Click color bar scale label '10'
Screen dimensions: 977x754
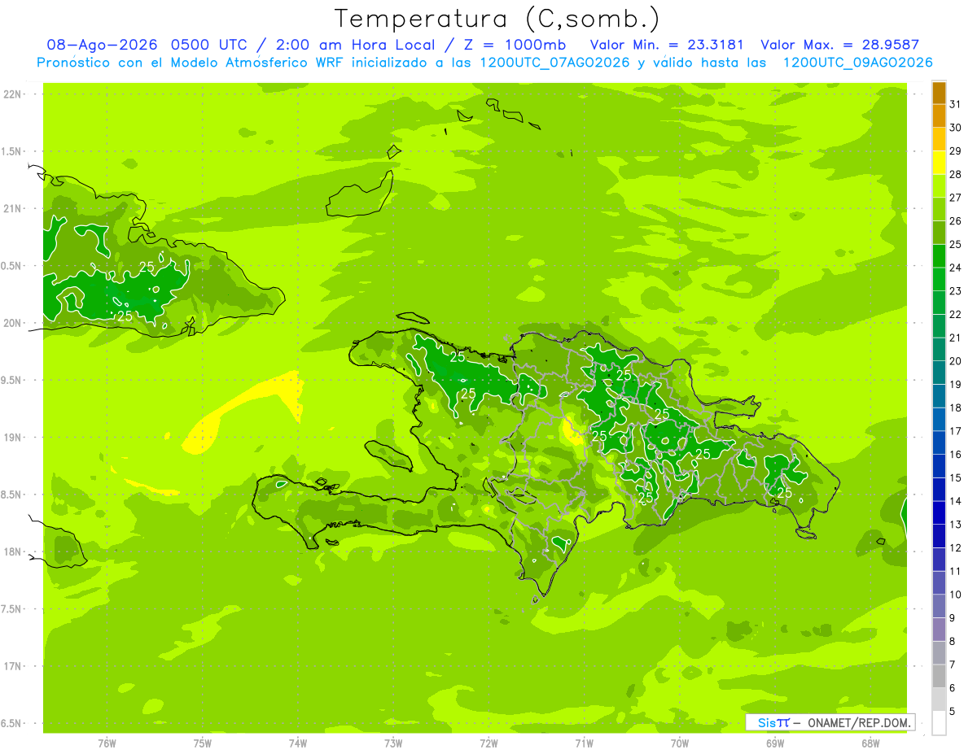pyautogui.click(x=956, y=595)
